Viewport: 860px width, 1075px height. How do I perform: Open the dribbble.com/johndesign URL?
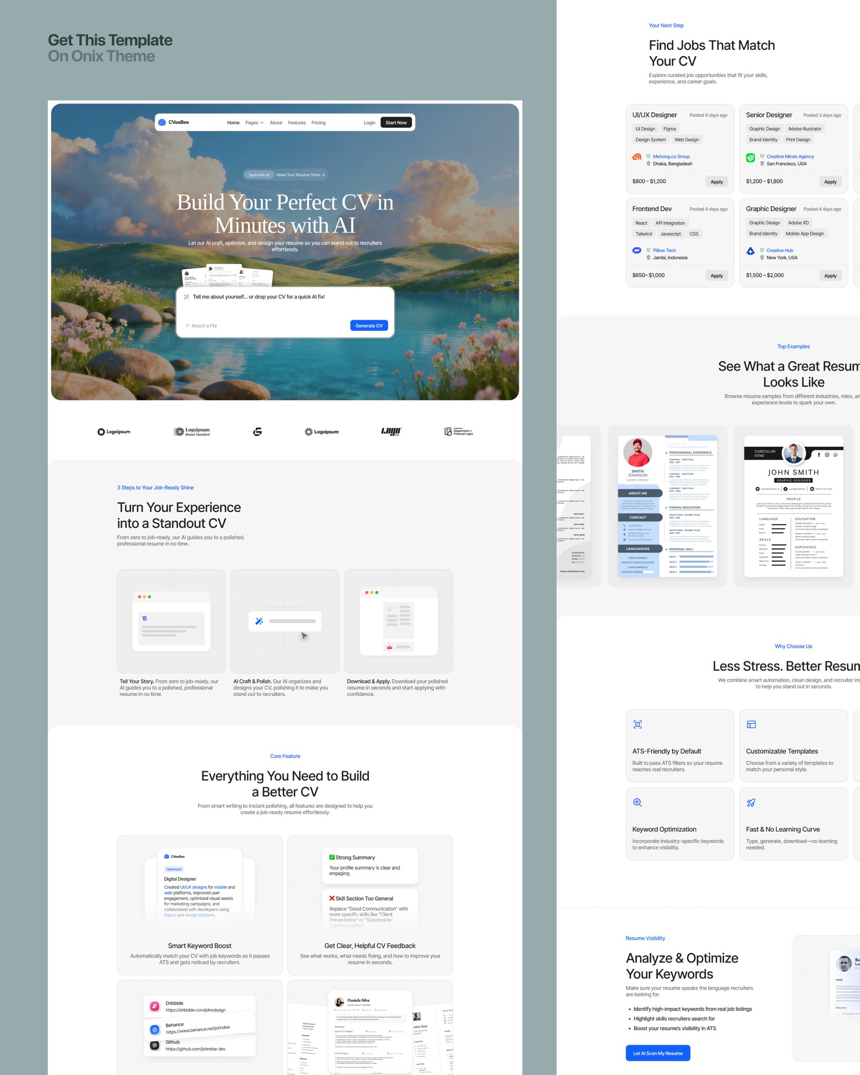(x=195, y=1010)
